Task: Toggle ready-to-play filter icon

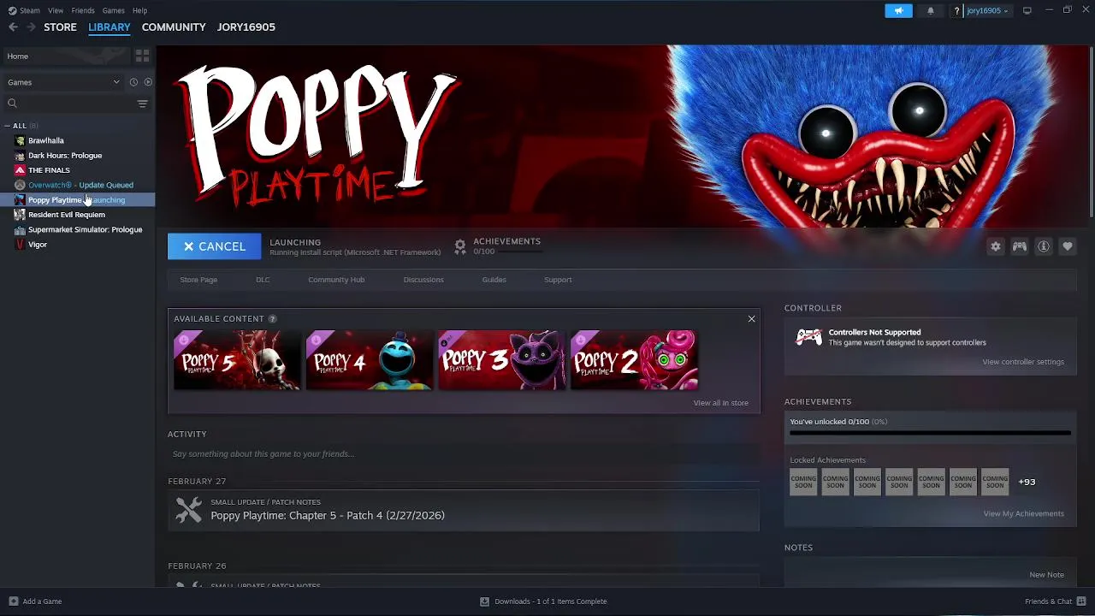Action: 148,82
